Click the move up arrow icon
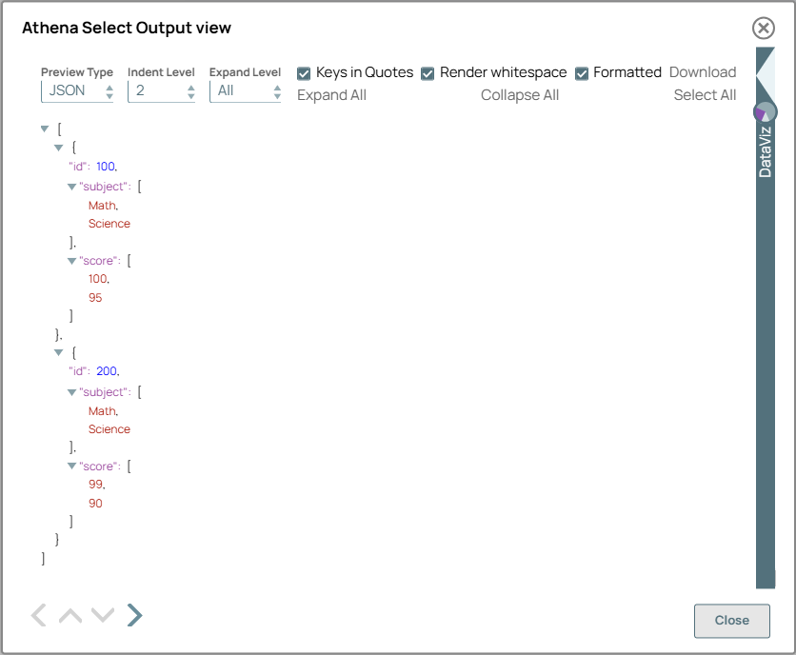This screenshot has width=796, height=655. click(x=70, y=615)
